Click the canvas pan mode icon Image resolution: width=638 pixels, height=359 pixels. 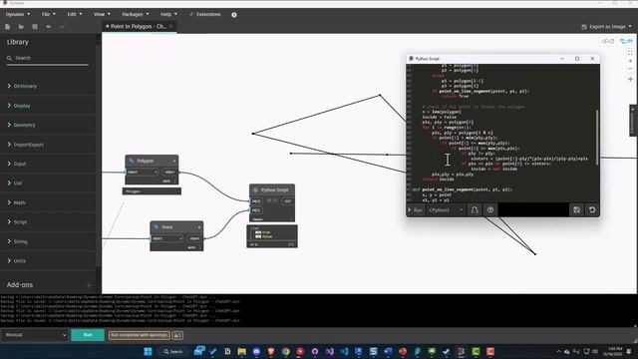point(630,79)
